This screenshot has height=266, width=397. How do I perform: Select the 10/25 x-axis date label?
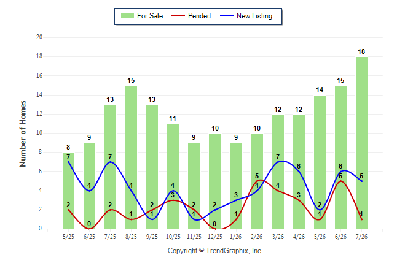[173, 237]
